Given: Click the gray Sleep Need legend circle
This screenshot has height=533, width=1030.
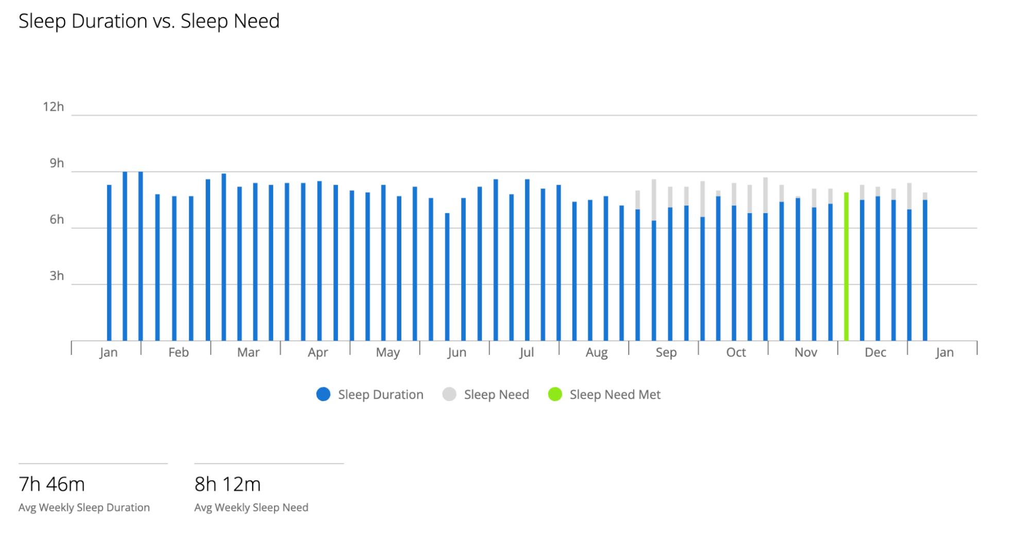Looking at the screenshot, I should point(449,394).
